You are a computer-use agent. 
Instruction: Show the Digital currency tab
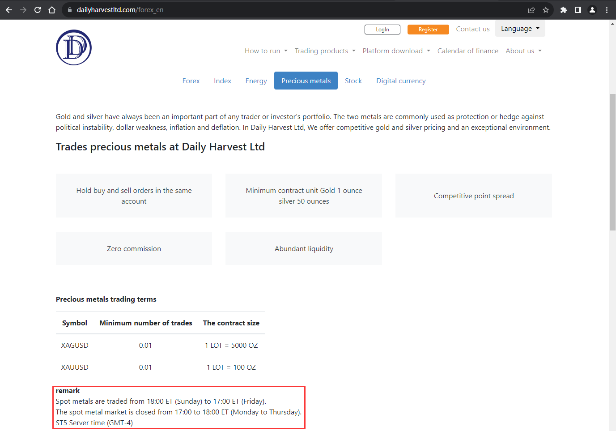(x=401, y=81)
